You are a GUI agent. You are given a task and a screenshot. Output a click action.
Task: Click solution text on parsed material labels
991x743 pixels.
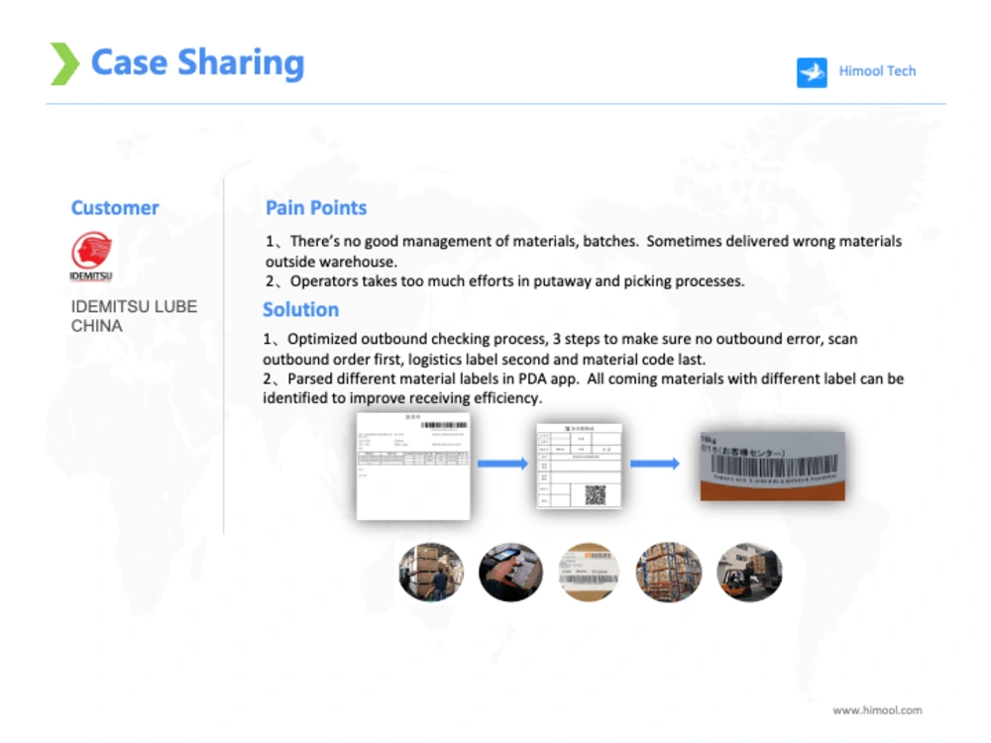tap(584, 388)
